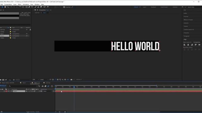Switch to the Call Out timeline tab
This screenshot has width=202, height=113.
[x=48, y=83]
